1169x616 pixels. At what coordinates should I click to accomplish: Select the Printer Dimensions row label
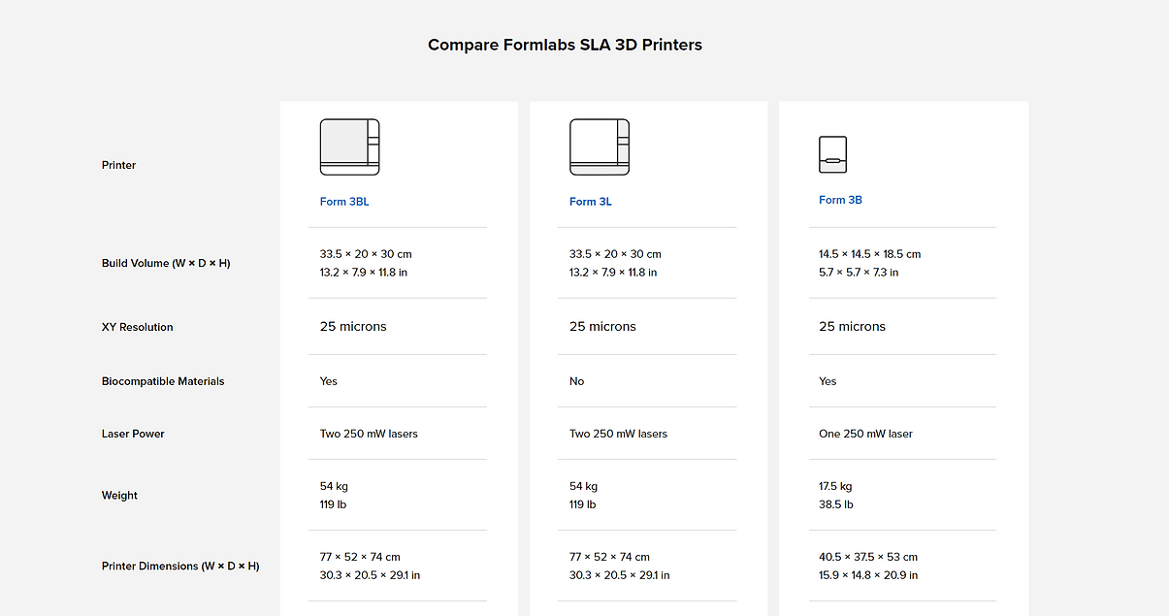coord(180,566)
